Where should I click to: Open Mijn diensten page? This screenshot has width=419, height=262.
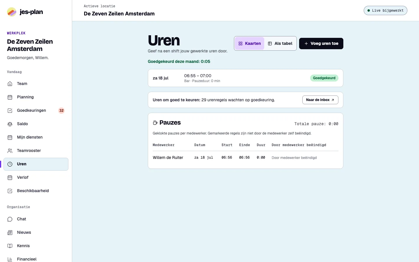[36, 137]
